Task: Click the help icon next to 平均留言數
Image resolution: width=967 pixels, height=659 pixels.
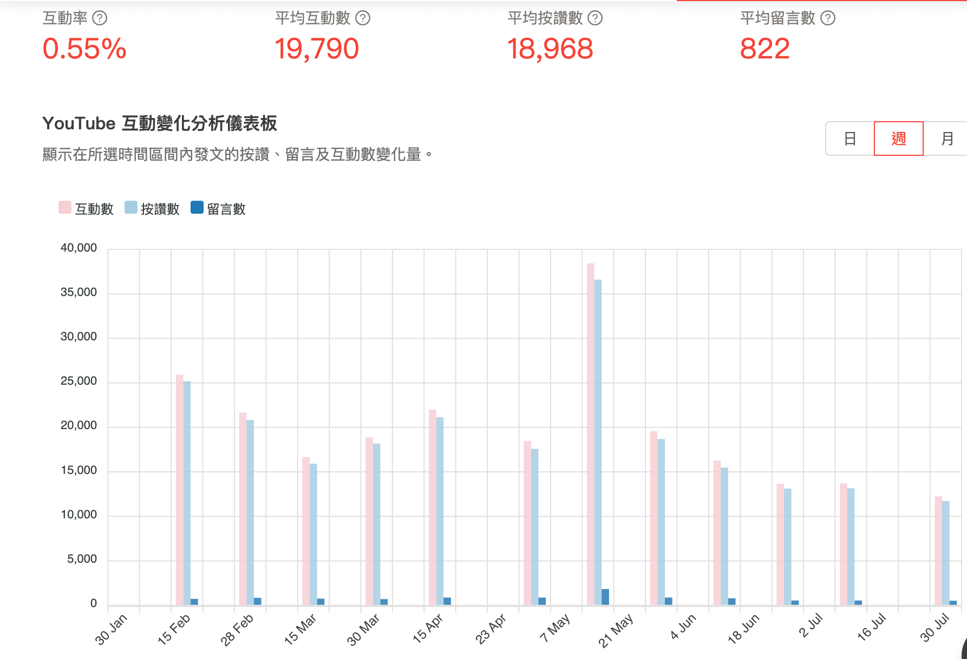Action: coord(828,18)
